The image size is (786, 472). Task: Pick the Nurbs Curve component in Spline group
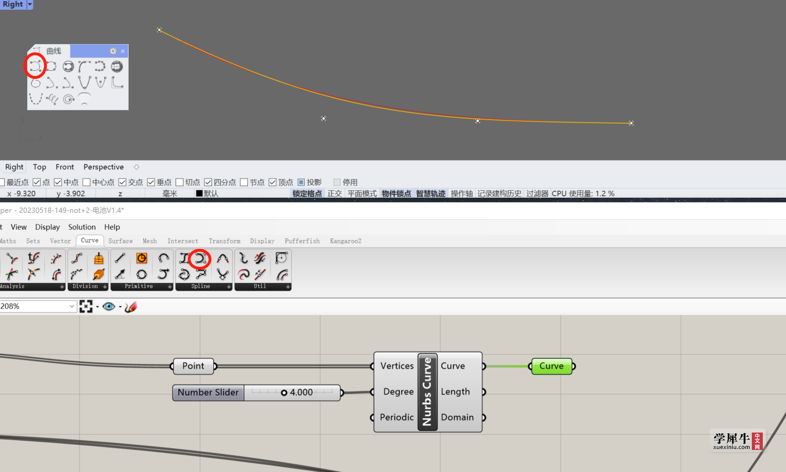pyautogui.click(x=200, y=259)
